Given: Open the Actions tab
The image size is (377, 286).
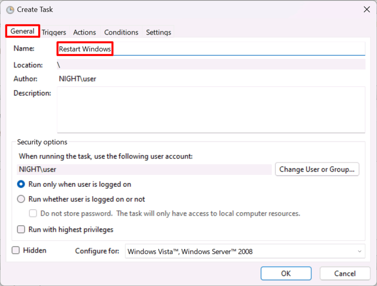Looking at the screenshot, I should 85,32.
